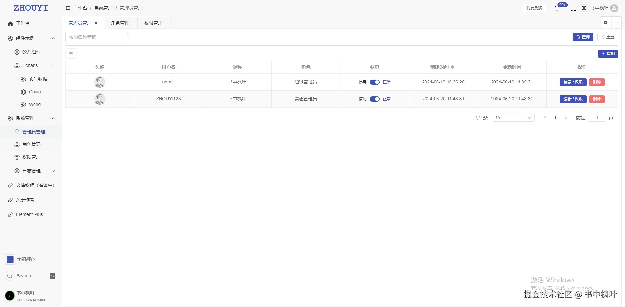Toggle status switch for ZHOUYI123 row
The width and height of the screenshot is (625, 307).
375,99
